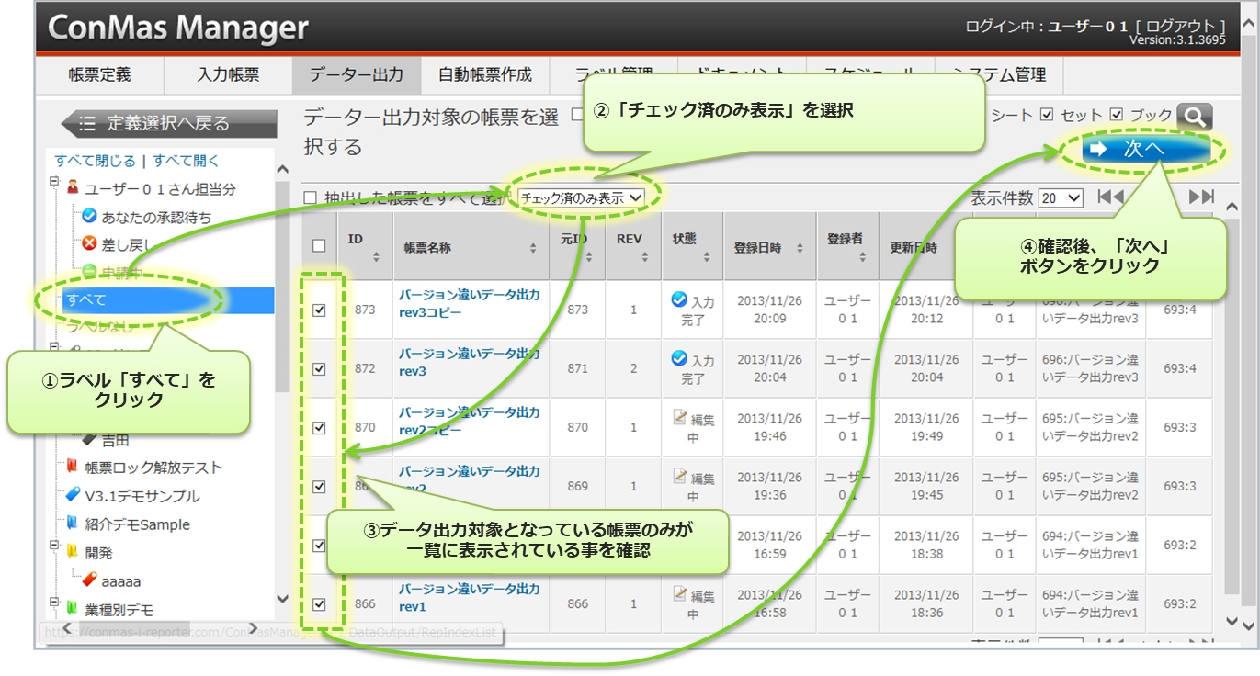This screenshot has height=676, width=1260.
Task: Open the 帳票定義 tab
Action: (x=99, y=75)
